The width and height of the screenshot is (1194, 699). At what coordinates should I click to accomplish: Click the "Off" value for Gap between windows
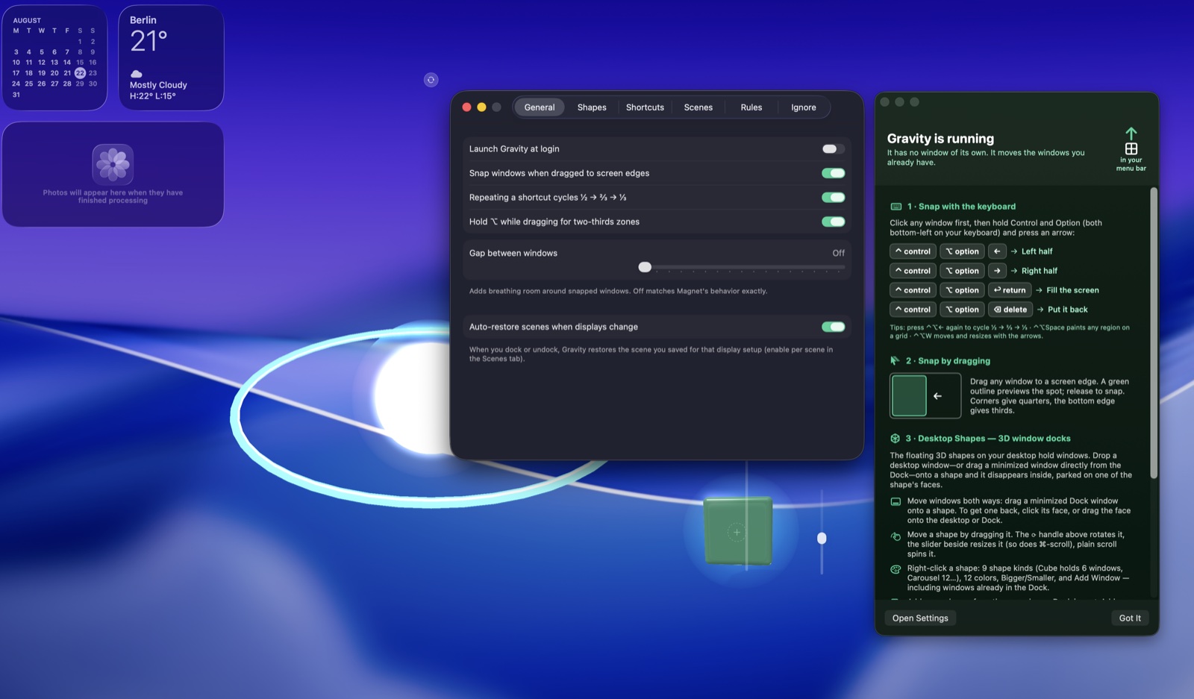coord(839,254)
